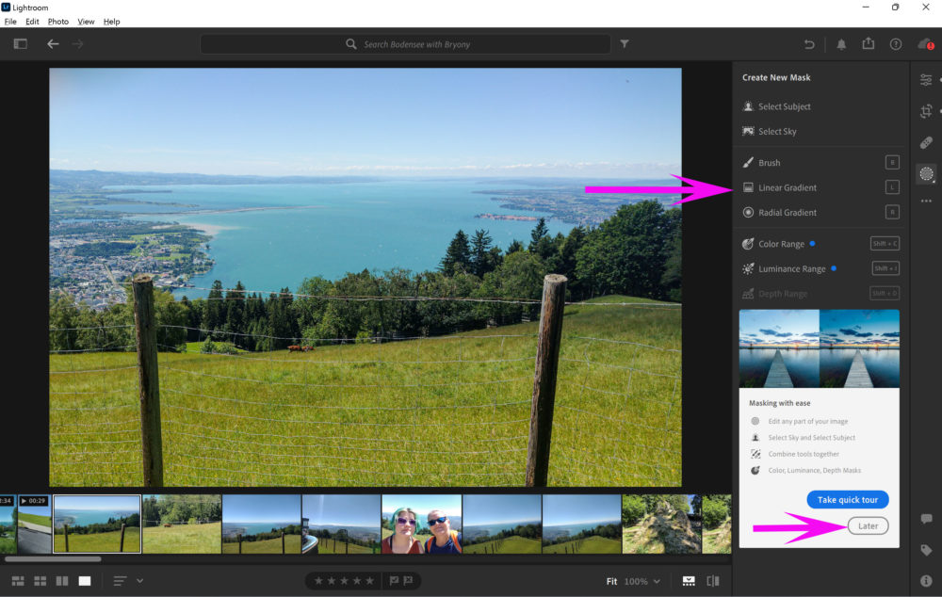Viewport: 942px width, 597px height.
Task: Open the keywords tag panel
Action: pos(926,550)
